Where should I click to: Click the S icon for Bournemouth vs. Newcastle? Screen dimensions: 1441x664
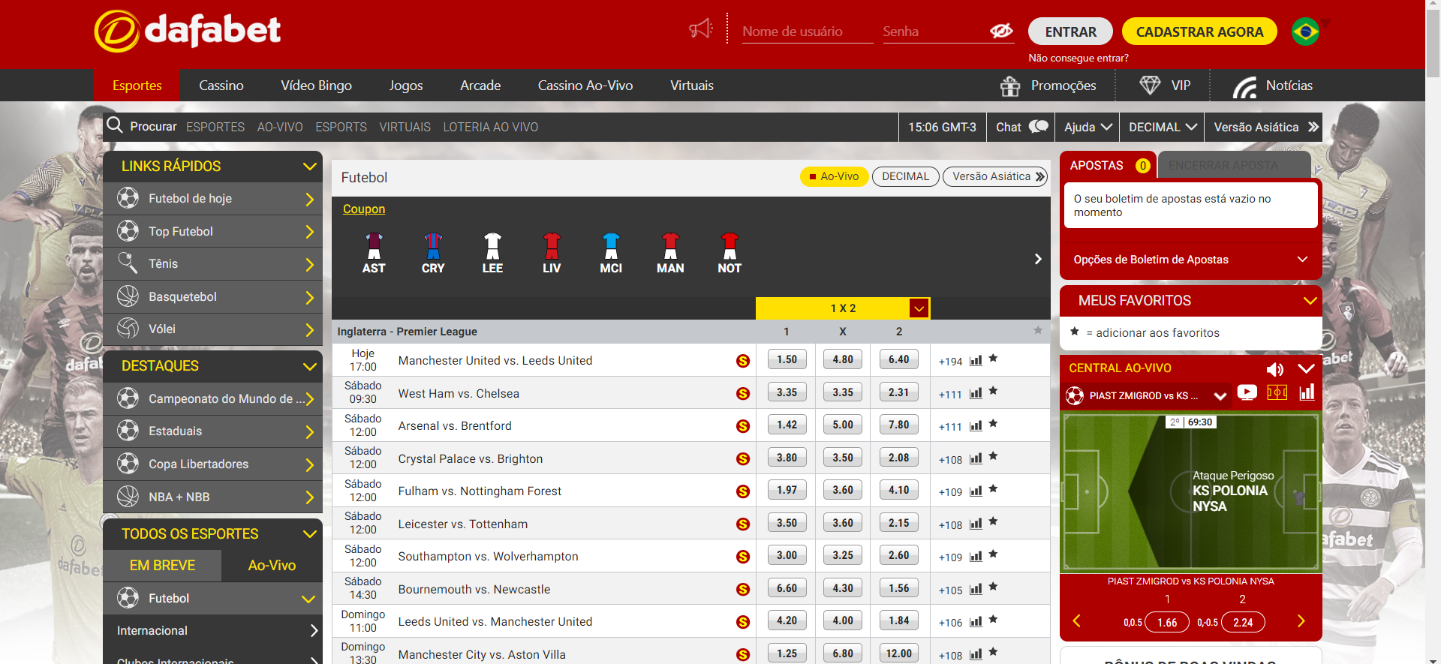(743, 590)
